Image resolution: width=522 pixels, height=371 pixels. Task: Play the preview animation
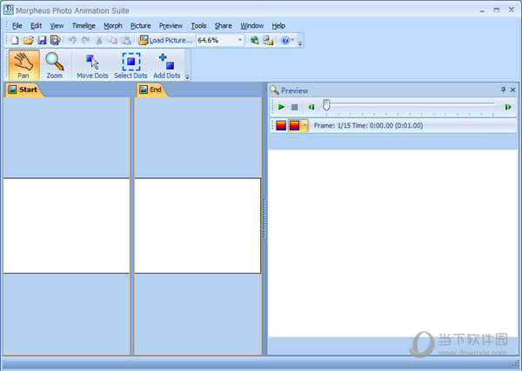tap(281, 107)
